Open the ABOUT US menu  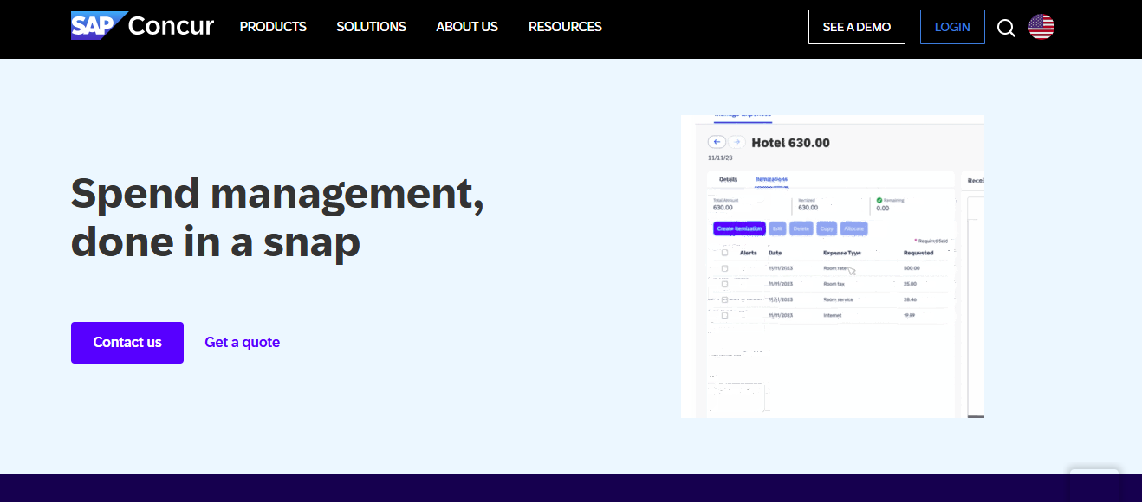click(466, 27)
